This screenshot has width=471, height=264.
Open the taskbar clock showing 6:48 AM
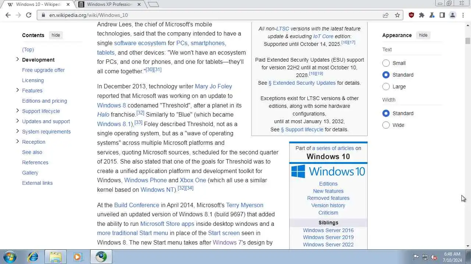(x=452, y=257)
